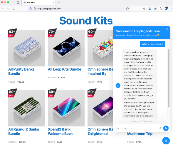Click the chat conversation scrollbar
Image resolution: width=173 pixels, height=147 pixels.
coord(169,78)
